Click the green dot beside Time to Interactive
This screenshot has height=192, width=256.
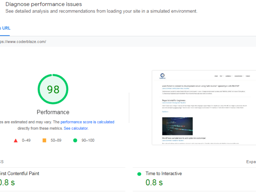(139, 174)
